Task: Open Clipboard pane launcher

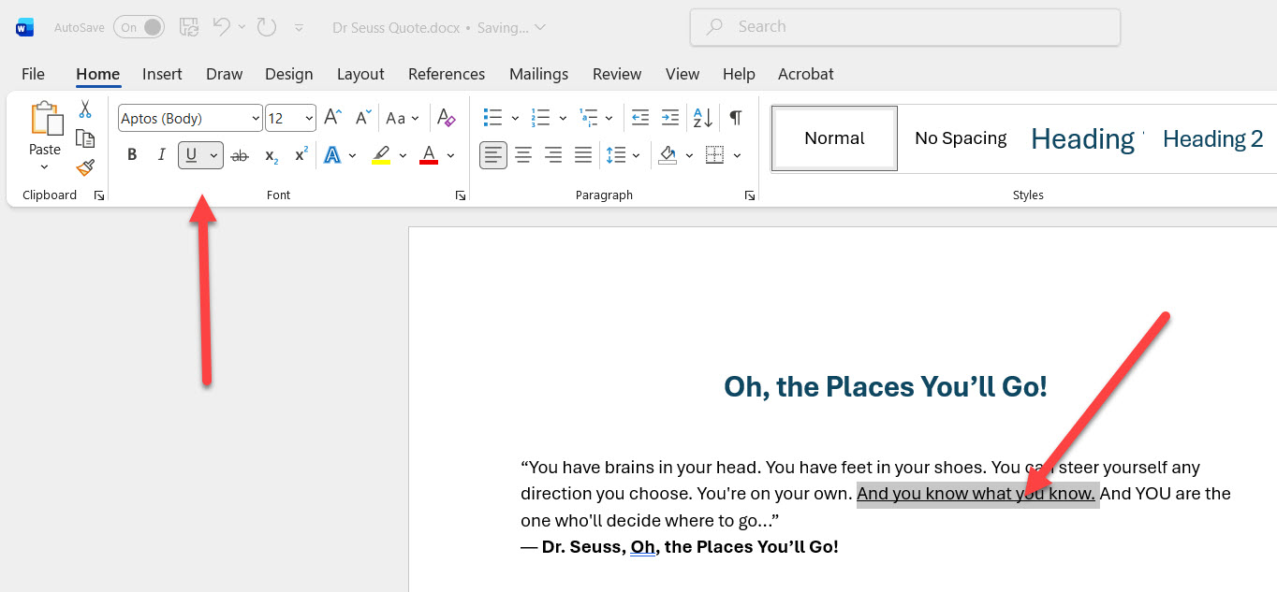Action: pos(99,195)
